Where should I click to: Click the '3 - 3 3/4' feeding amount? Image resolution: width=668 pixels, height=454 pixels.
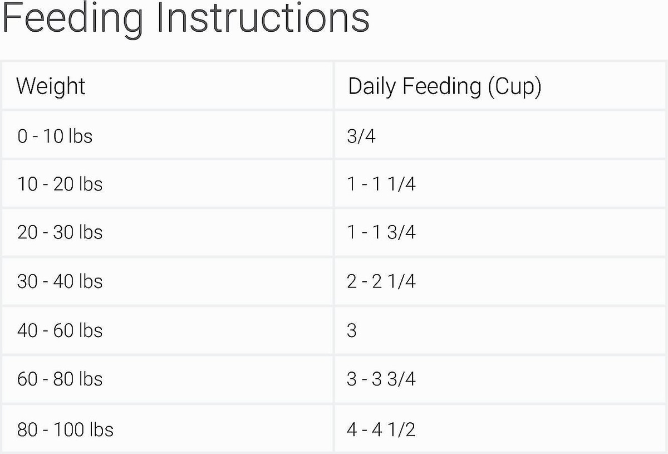point(381,379)
